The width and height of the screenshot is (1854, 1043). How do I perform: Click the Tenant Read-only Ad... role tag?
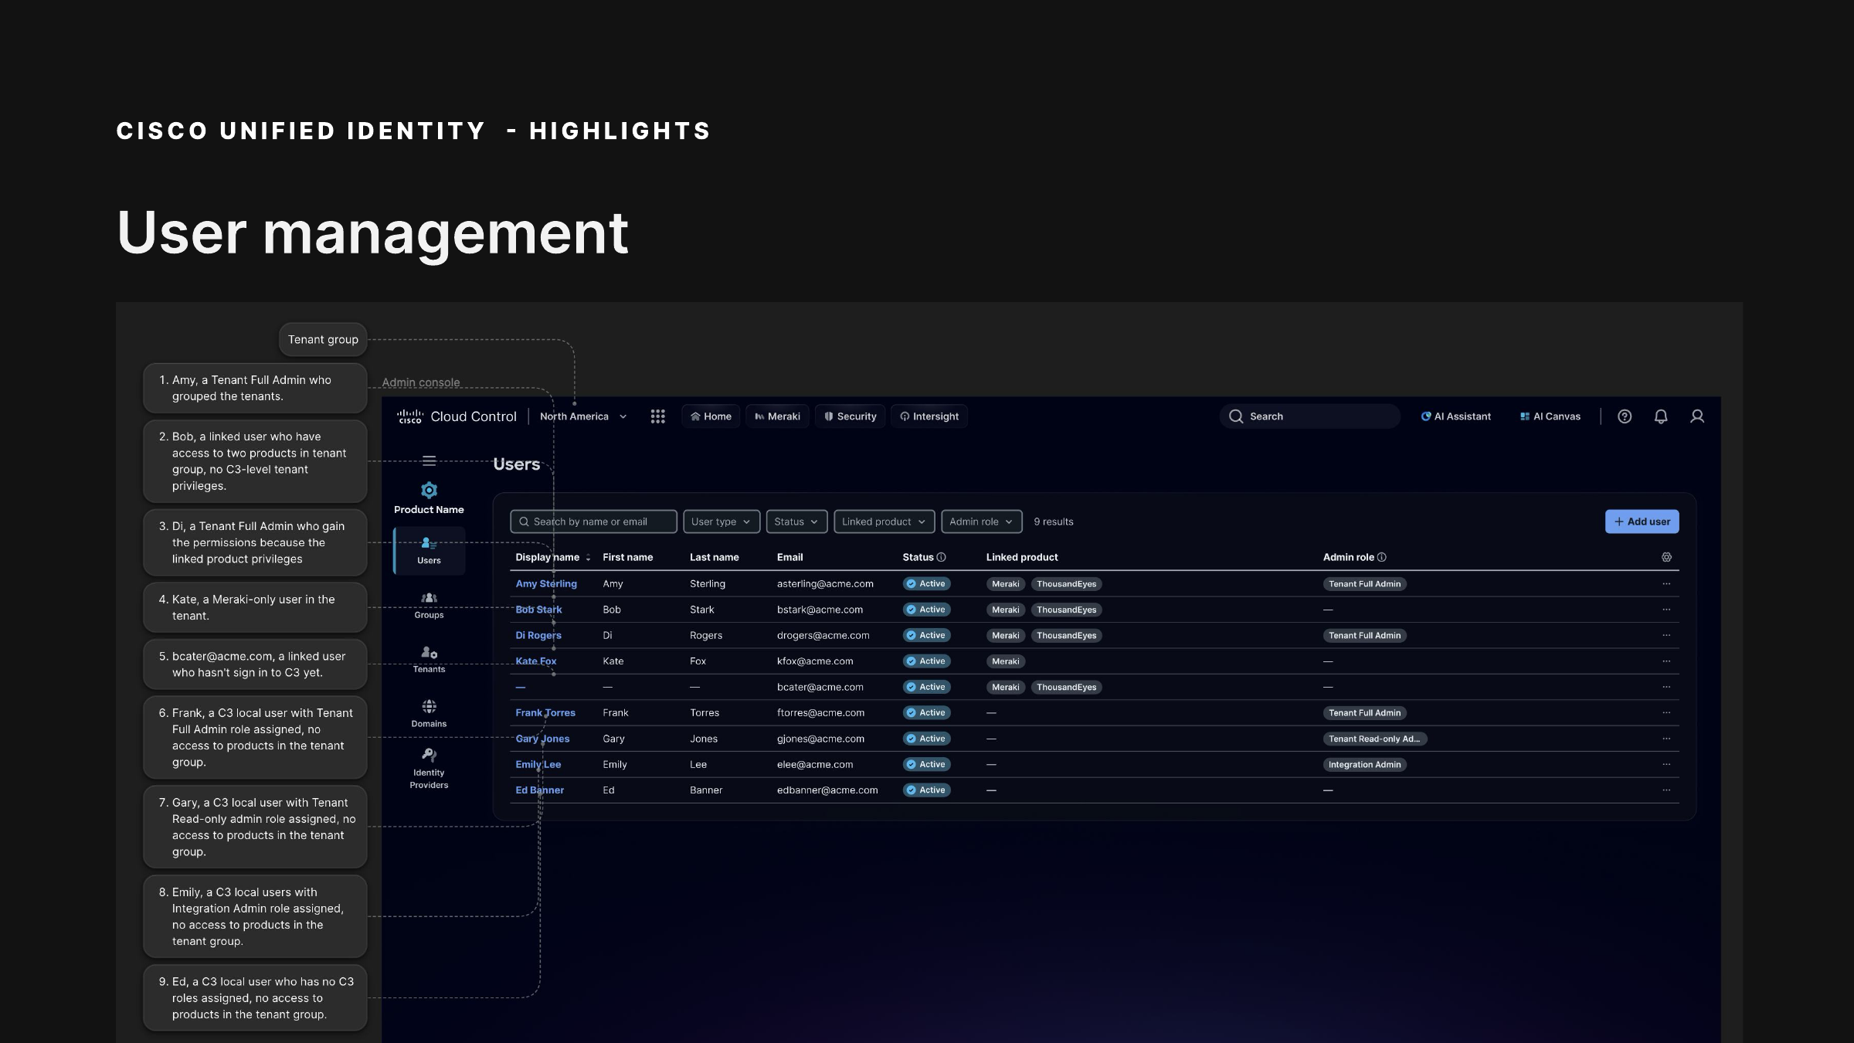(x=1375, y=739)
